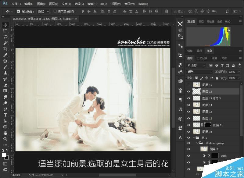Open the 3D cube panel icon
244x178 pixels.
pos(180,119)
